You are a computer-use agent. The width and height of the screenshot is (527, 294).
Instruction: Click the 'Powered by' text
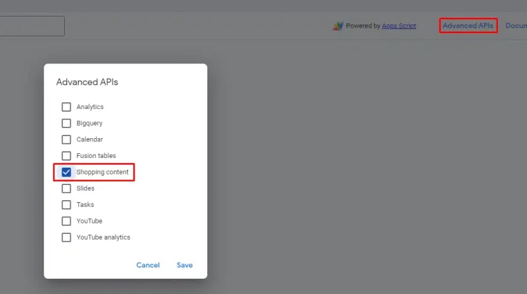(363, 26)
